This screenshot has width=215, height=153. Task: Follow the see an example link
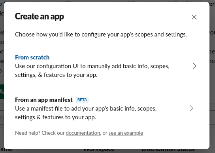(126, 133)
